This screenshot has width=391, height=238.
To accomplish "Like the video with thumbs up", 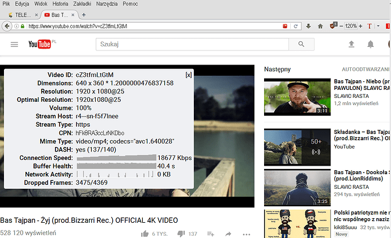I will click(144, 233).
